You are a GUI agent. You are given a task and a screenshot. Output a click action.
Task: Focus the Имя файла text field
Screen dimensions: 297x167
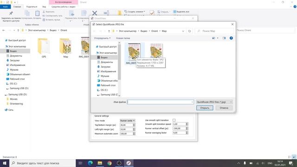160,102
